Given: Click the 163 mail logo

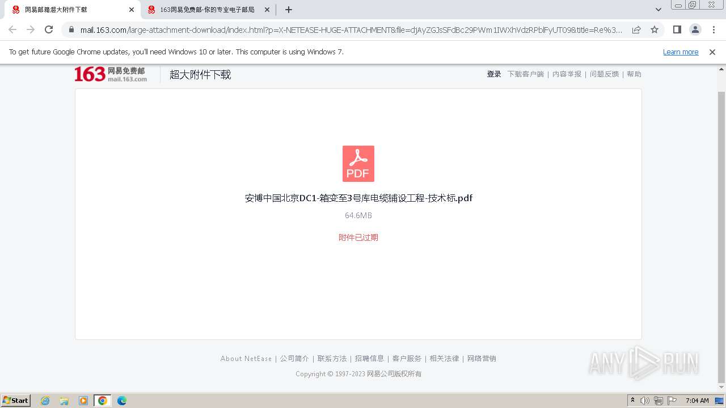Looking at the screenshot, I should [111, 74].
